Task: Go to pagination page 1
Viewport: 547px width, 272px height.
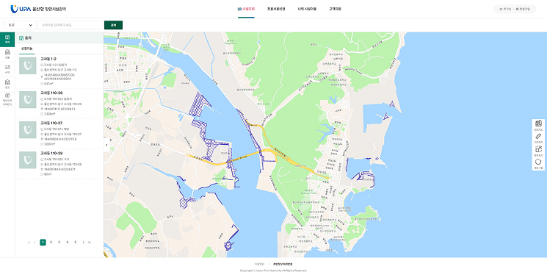Action: tap(43, 243)
